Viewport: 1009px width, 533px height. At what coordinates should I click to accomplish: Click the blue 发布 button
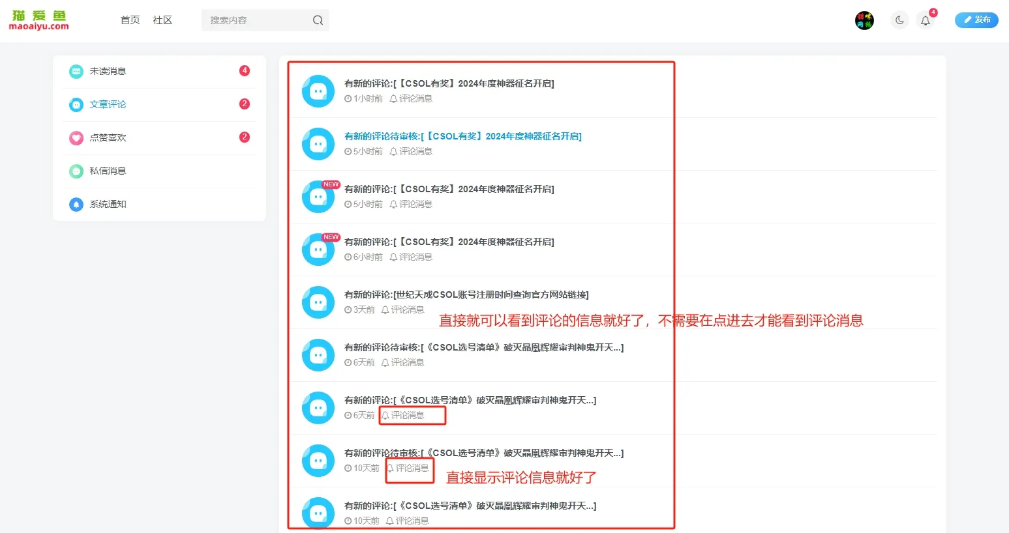coord(976,20)
